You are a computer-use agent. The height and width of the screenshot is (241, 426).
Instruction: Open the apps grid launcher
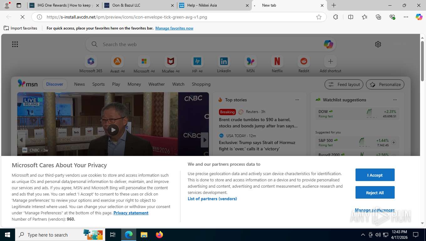(x=15, y=44)
